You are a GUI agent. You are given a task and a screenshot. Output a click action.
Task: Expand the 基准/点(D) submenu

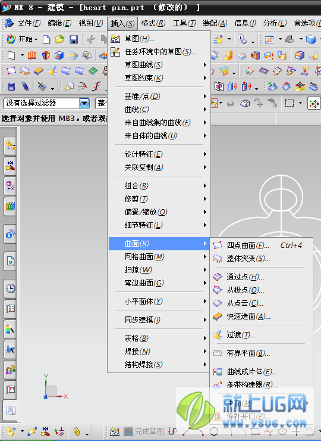(159, 96)
